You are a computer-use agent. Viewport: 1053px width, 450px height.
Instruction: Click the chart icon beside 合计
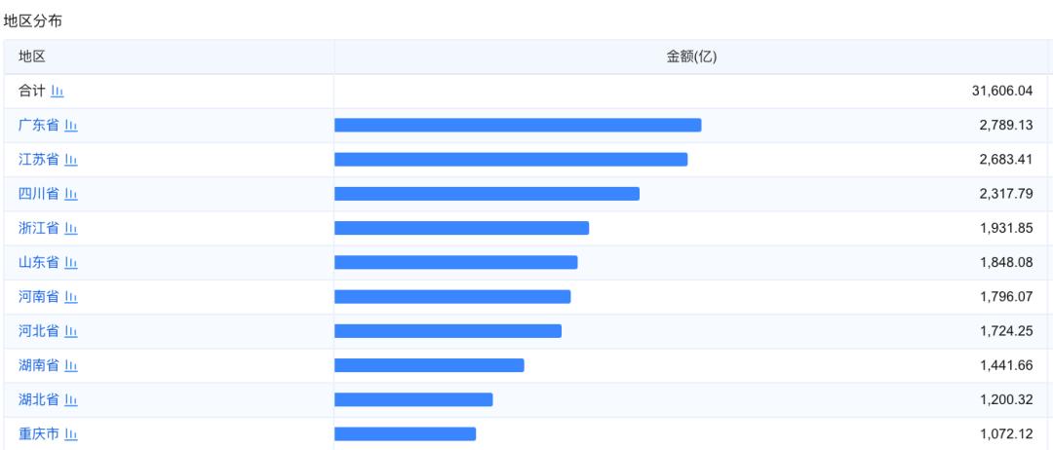click(x=58, y=91)
